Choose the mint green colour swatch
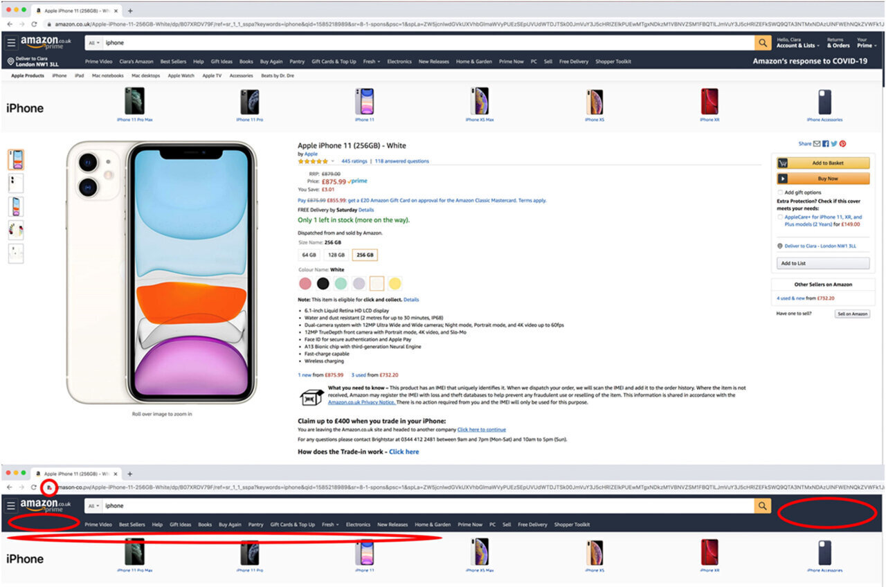This screenshot has height=587, width=886. coord(341,283)
